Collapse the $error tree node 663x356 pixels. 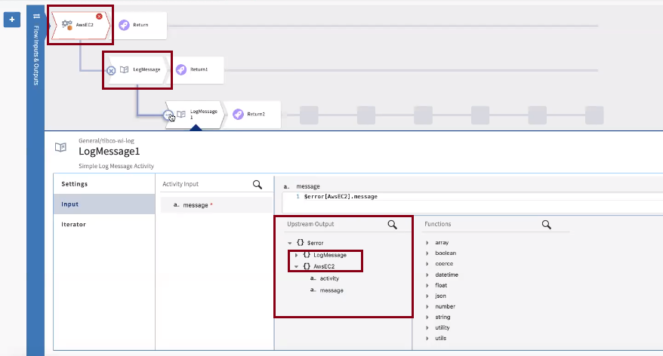pos(290,244)
